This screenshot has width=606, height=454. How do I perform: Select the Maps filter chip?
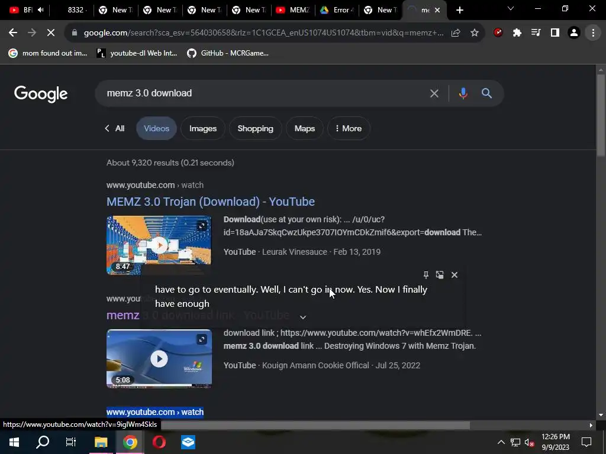click(x=305, y=128)
